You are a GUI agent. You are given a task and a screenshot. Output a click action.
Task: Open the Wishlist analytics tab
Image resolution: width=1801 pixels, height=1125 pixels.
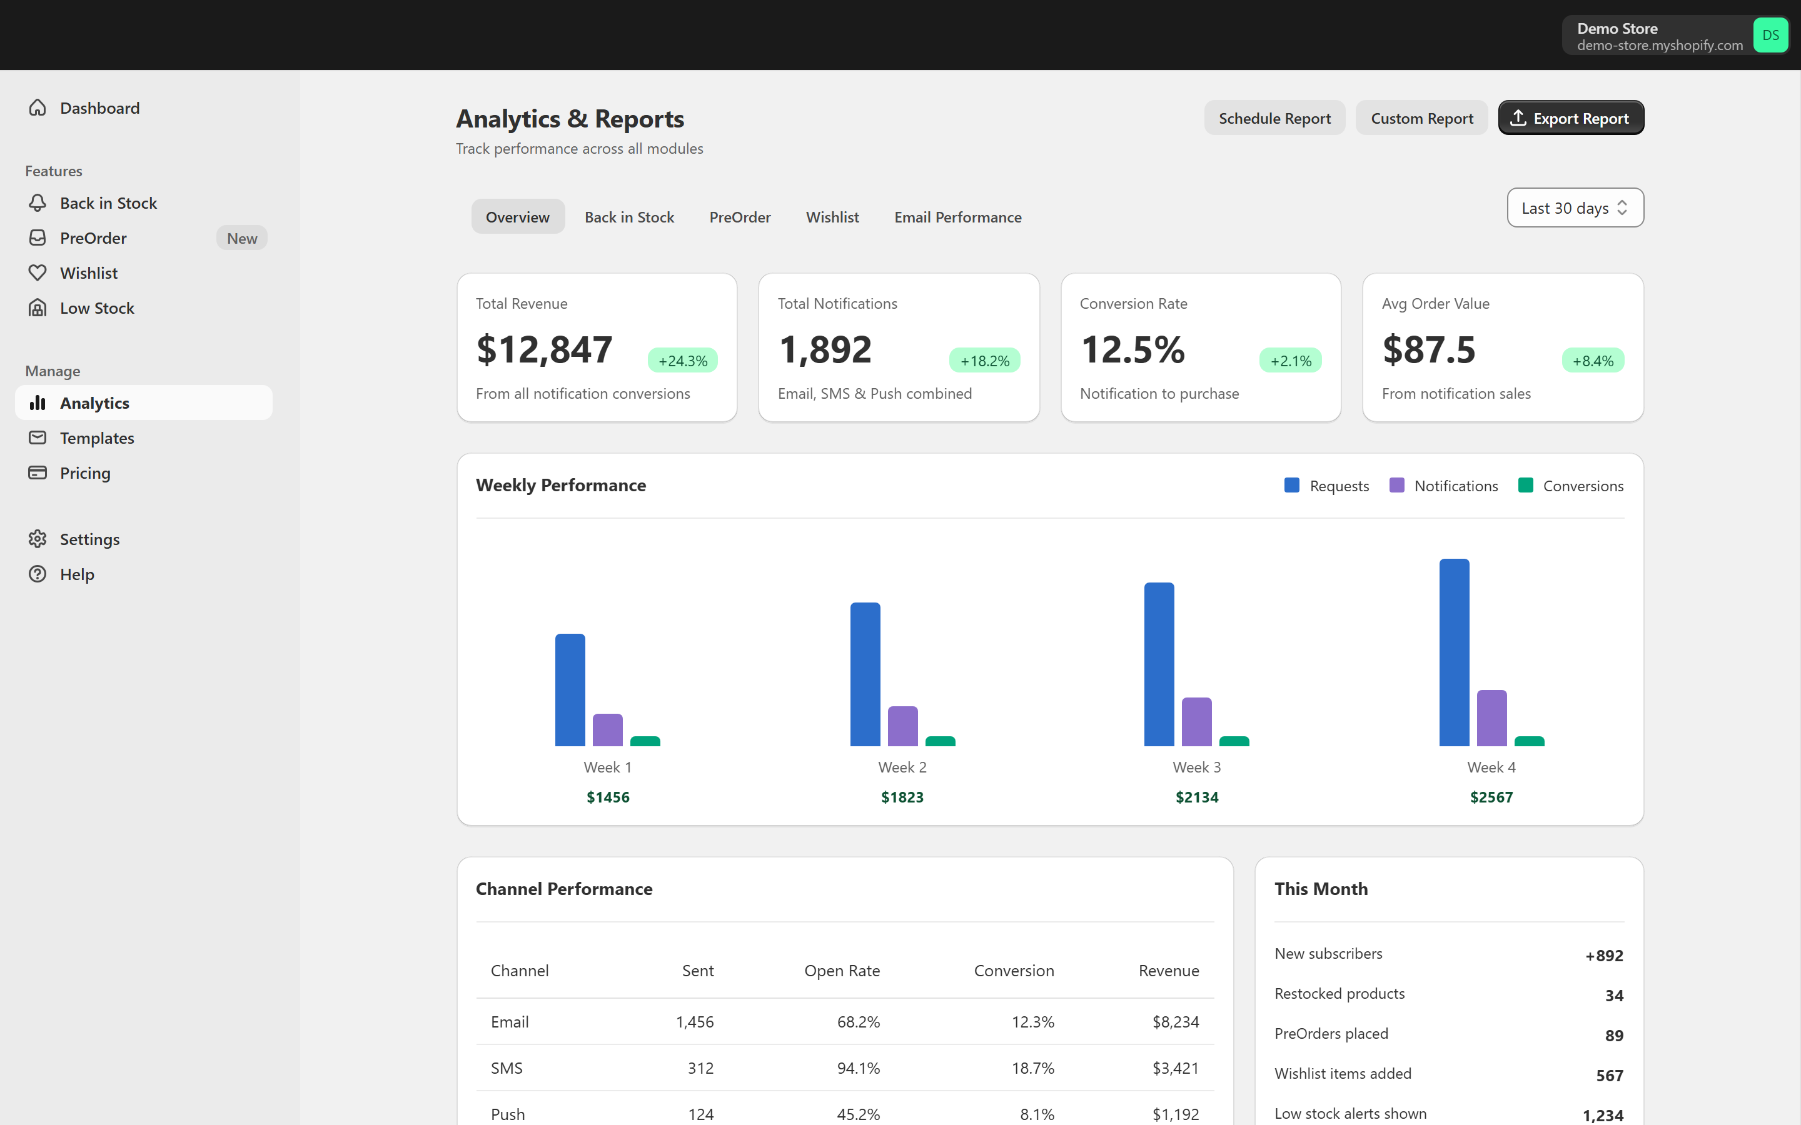pyautogui.click(x=832, y=216)
